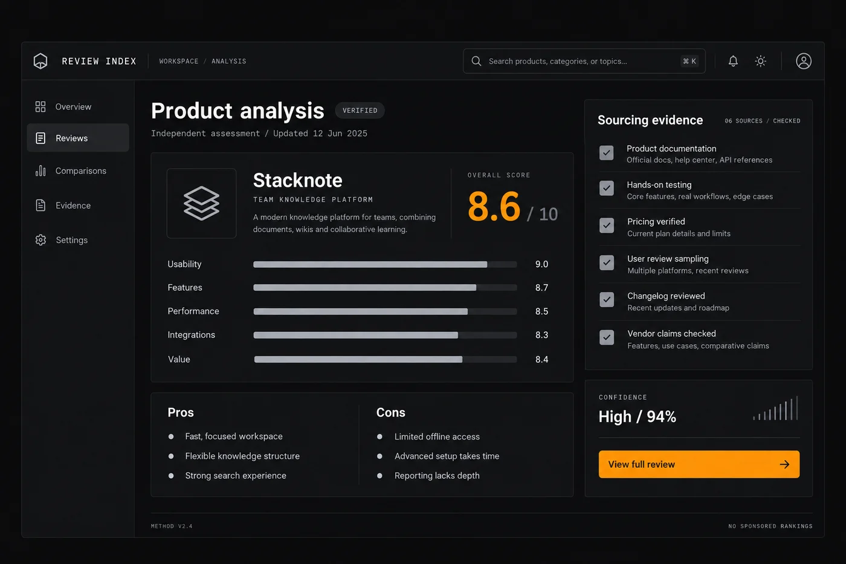Click the 8.6 overall score value
The image size is (846, 564).
coord(494,207)
